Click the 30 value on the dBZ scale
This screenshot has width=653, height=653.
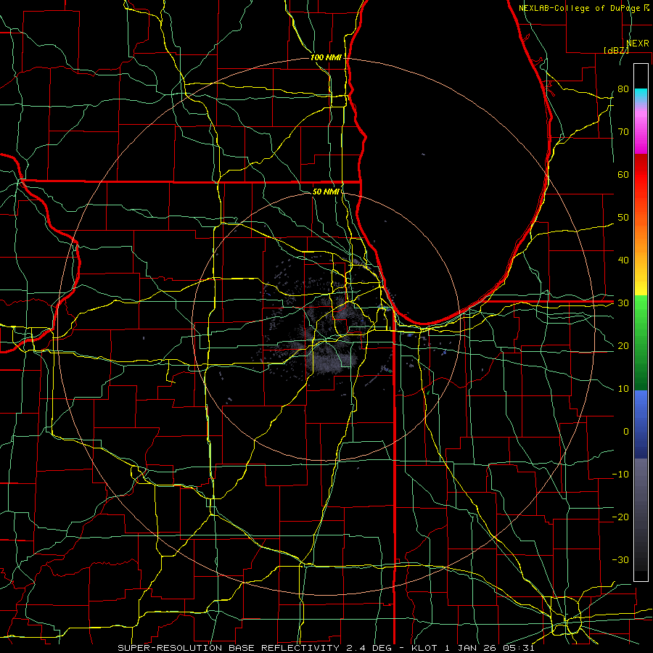[623, 303]
